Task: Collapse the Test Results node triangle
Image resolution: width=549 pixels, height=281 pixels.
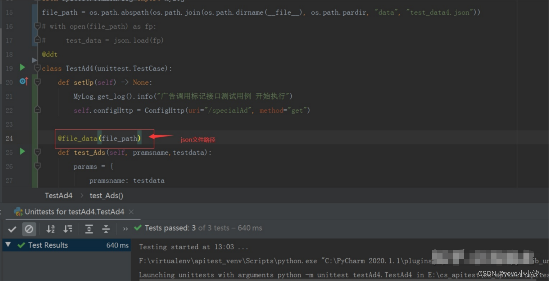Action: (x=8, y=245)
